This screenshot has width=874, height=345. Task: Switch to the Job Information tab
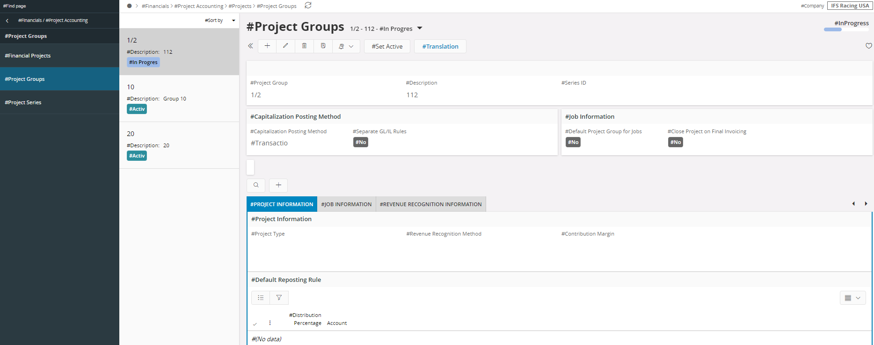[x=346, y=204]
